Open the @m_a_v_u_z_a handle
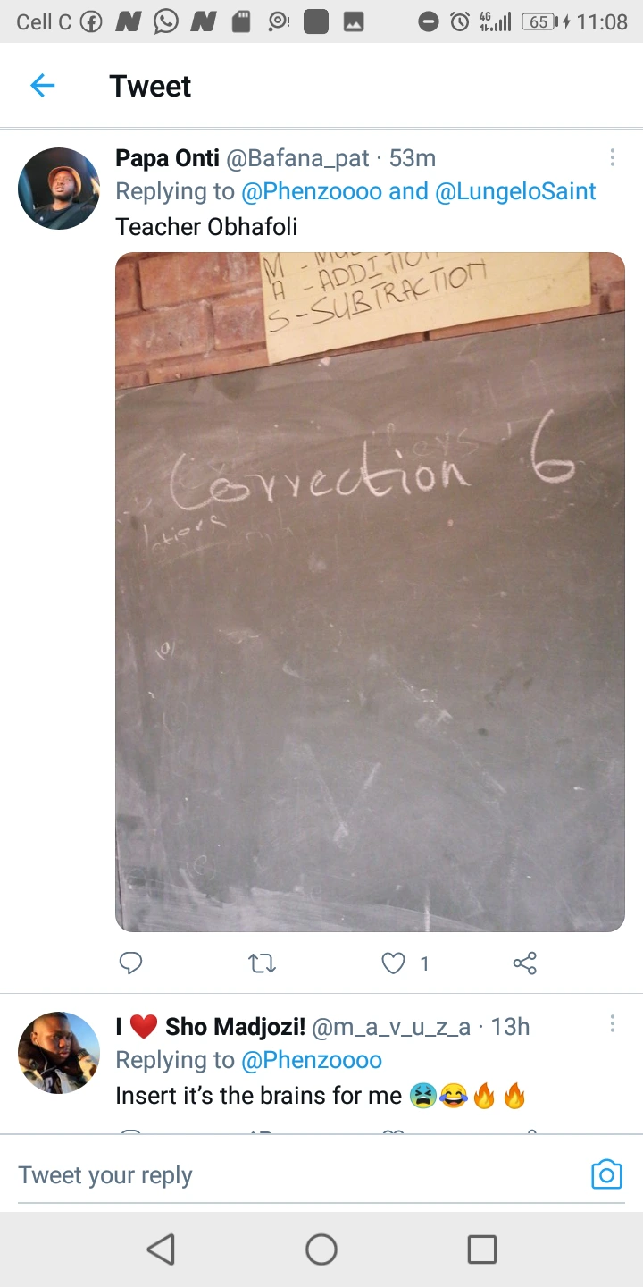 click(391, 1027)
